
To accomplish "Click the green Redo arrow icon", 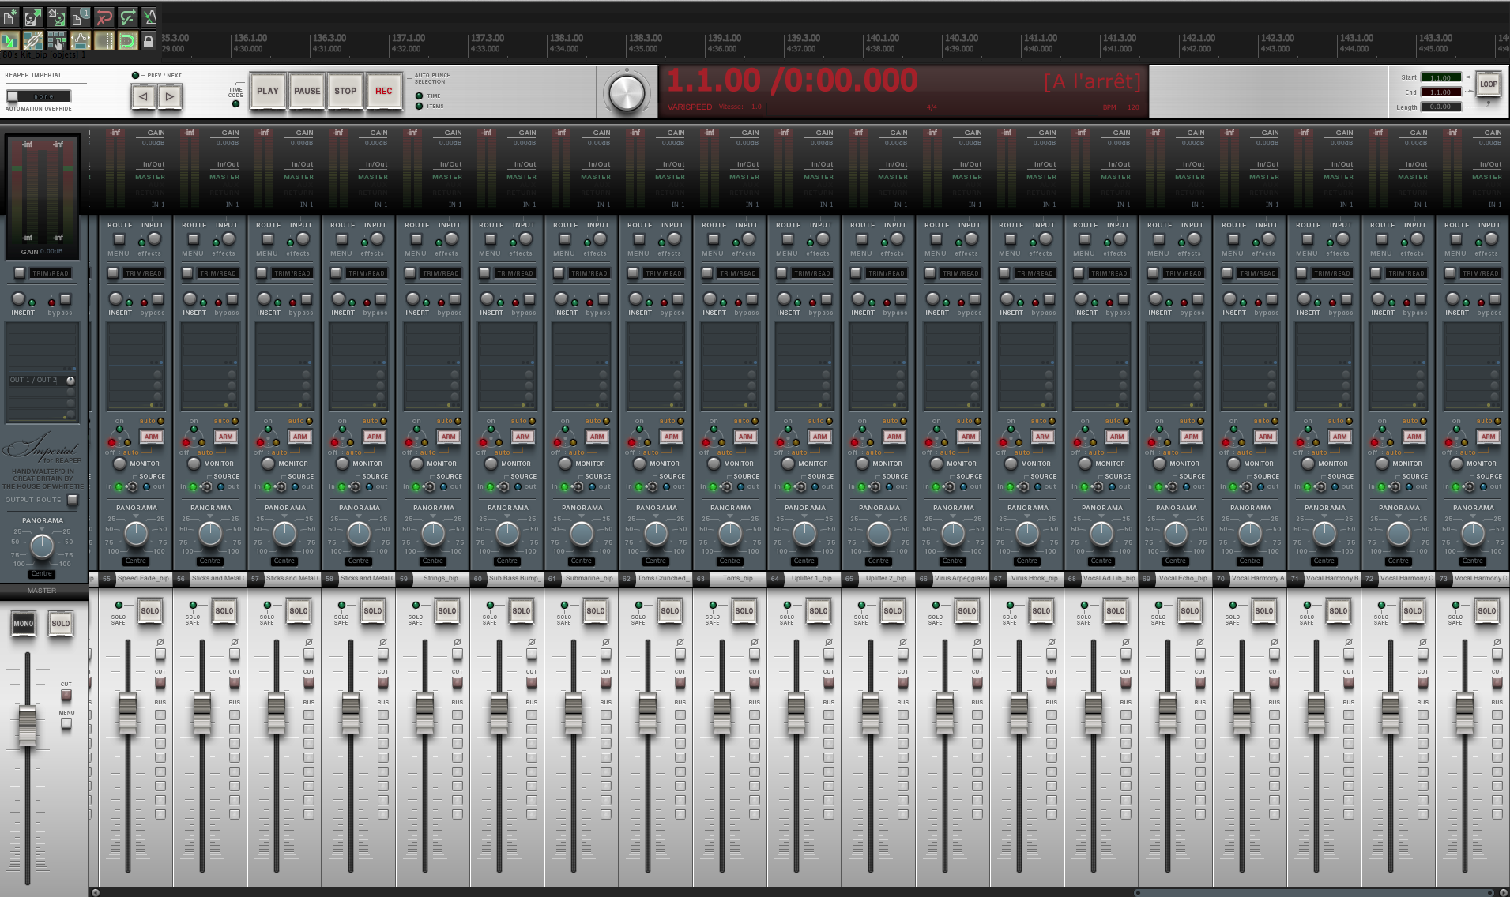I will coord(126,16).
